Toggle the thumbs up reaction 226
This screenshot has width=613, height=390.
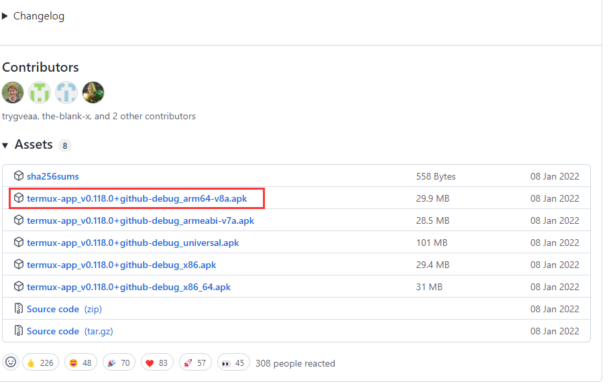coord(41,363)
